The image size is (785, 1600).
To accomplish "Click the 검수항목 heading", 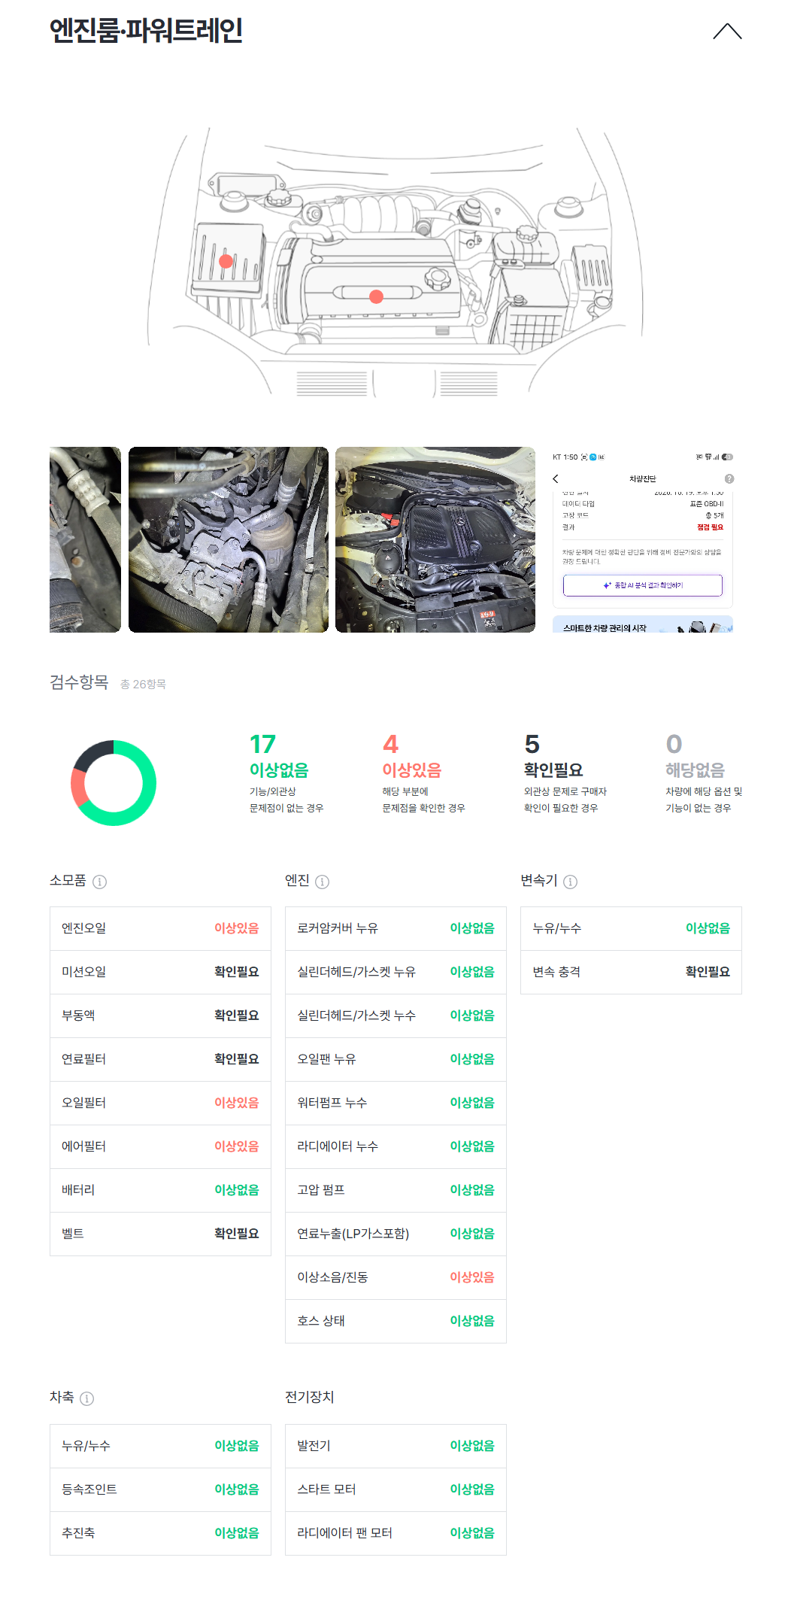I will pos(79,682).
